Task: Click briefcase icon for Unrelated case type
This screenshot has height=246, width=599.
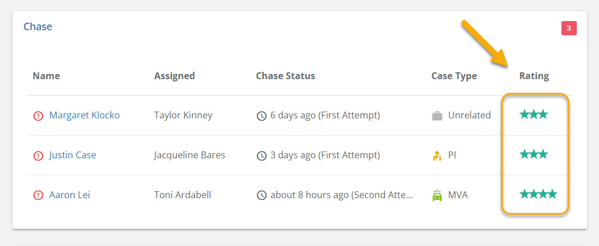Action: pyautogui.click(x=437, y=116)
